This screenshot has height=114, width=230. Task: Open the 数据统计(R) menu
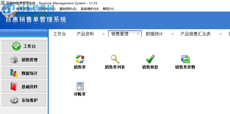[x=47, y=9]
